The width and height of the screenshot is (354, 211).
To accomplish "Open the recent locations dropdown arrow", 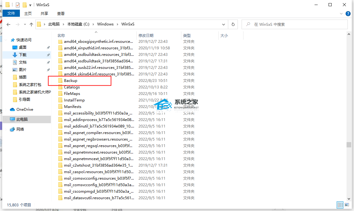I will click(25, 25).
